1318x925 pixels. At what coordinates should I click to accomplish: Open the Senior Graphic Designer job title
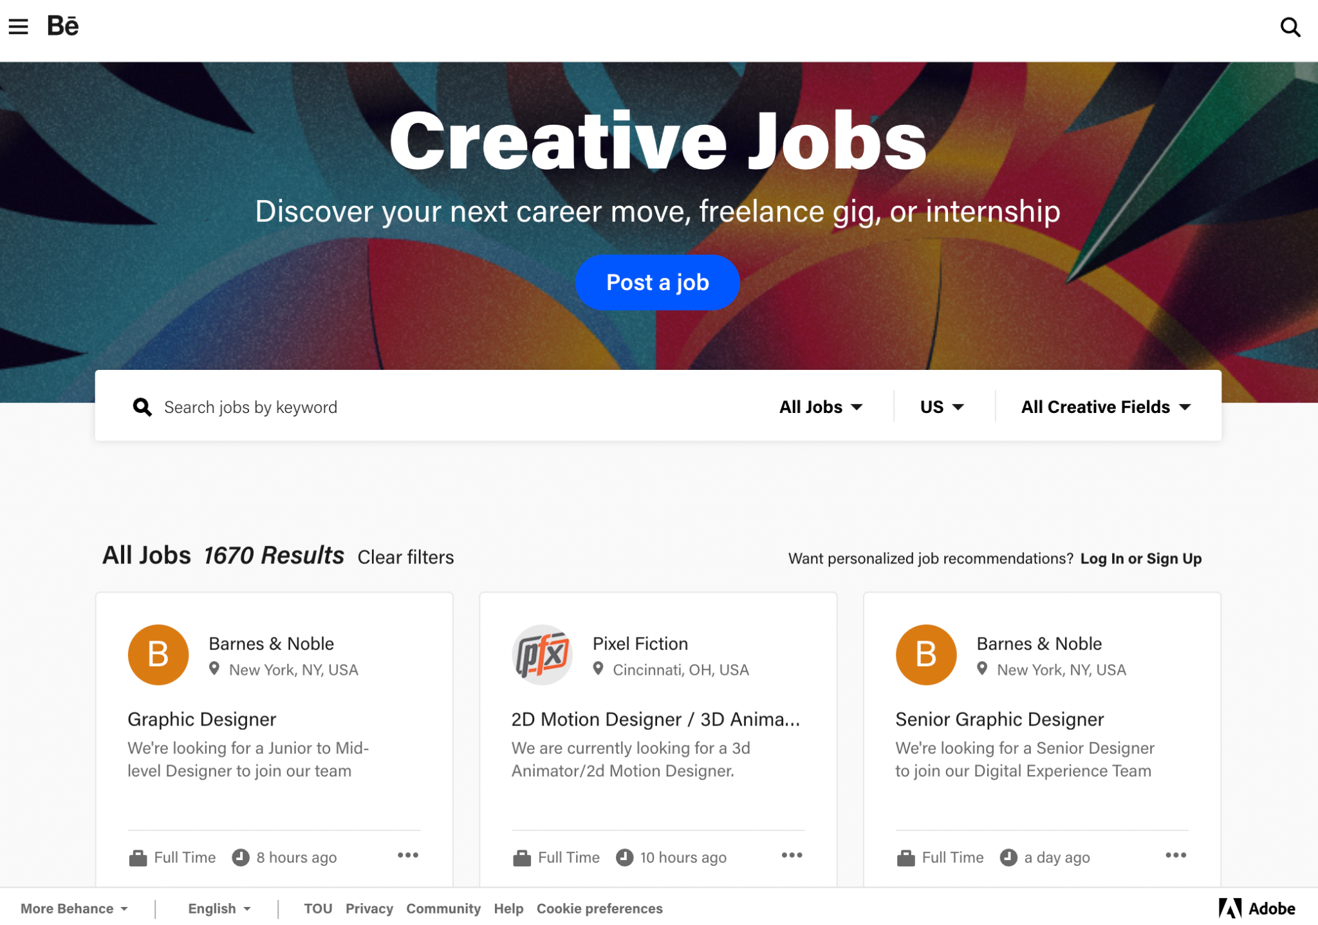coord(999,719)
